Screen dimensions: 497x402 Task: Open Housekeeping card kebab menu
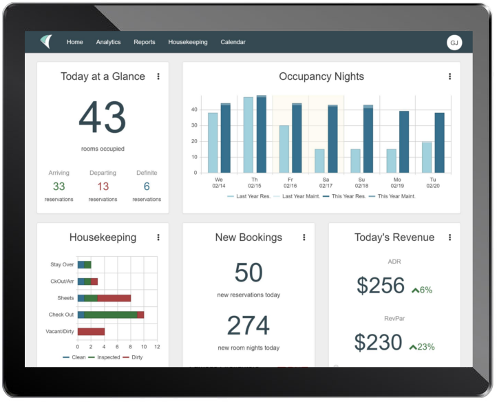tap(158, 237)
